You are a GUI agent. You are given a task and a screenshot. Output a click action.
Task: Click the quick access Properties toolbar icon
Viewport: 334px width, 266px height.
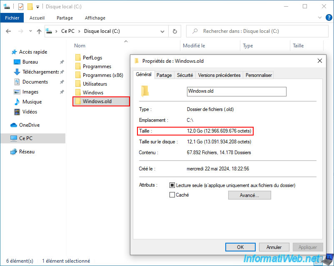coord(21,7)
